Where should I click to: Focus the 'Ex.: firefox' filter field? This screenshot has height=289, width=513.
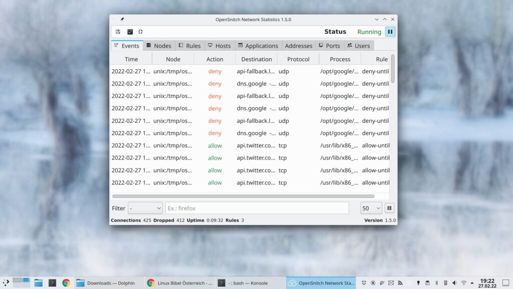(257, 208)
